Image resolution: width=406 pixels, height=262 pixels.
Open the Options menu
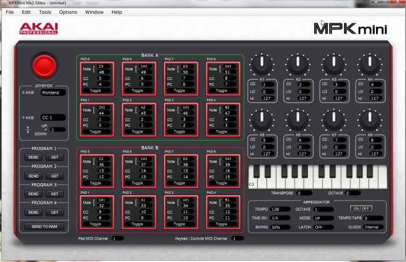[68, 12]
